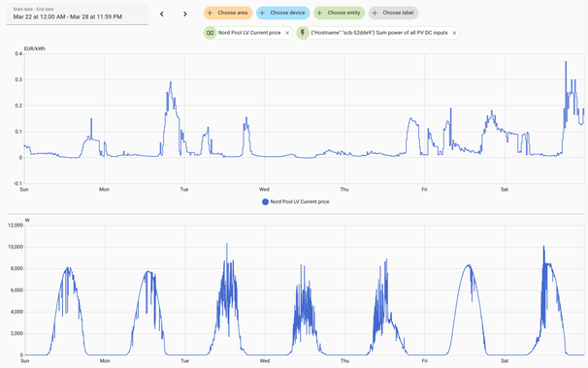Click 0.3 value on price axis

[18, 79]
